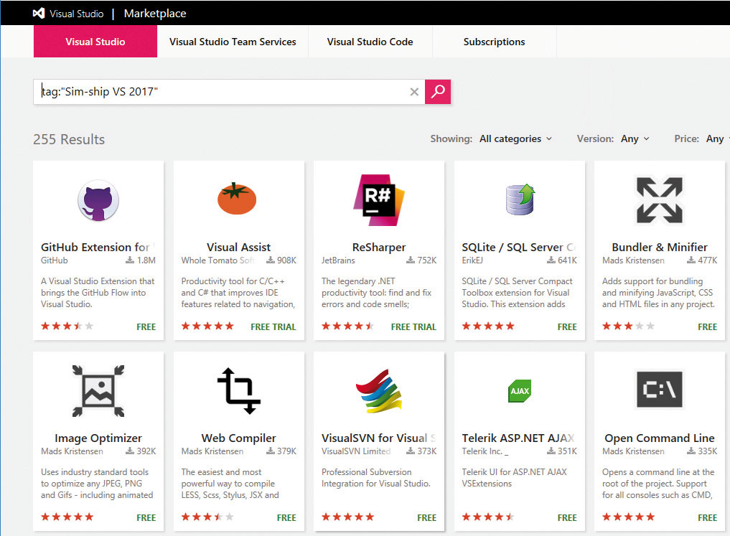This screenshot has width=730, height=536.
Task: Click the download icon beside 379K
Action: [x=271, y=451]
